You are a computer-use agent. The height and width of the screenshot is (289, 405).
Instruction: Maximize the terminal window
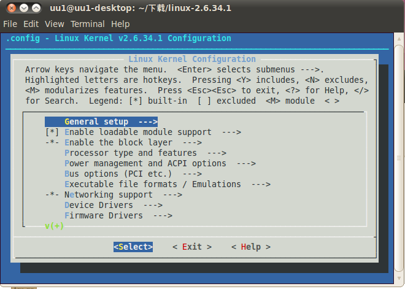tap(37, 9)
